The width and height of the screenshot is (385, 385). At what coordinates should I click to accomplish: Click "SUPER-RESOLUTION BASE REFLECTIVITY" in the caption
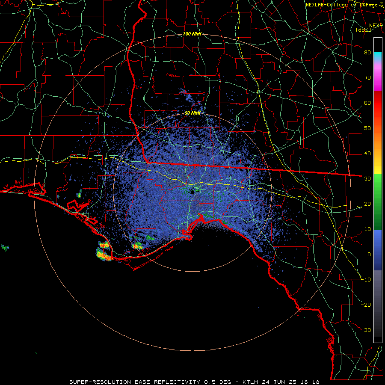(x=135, y=382)
